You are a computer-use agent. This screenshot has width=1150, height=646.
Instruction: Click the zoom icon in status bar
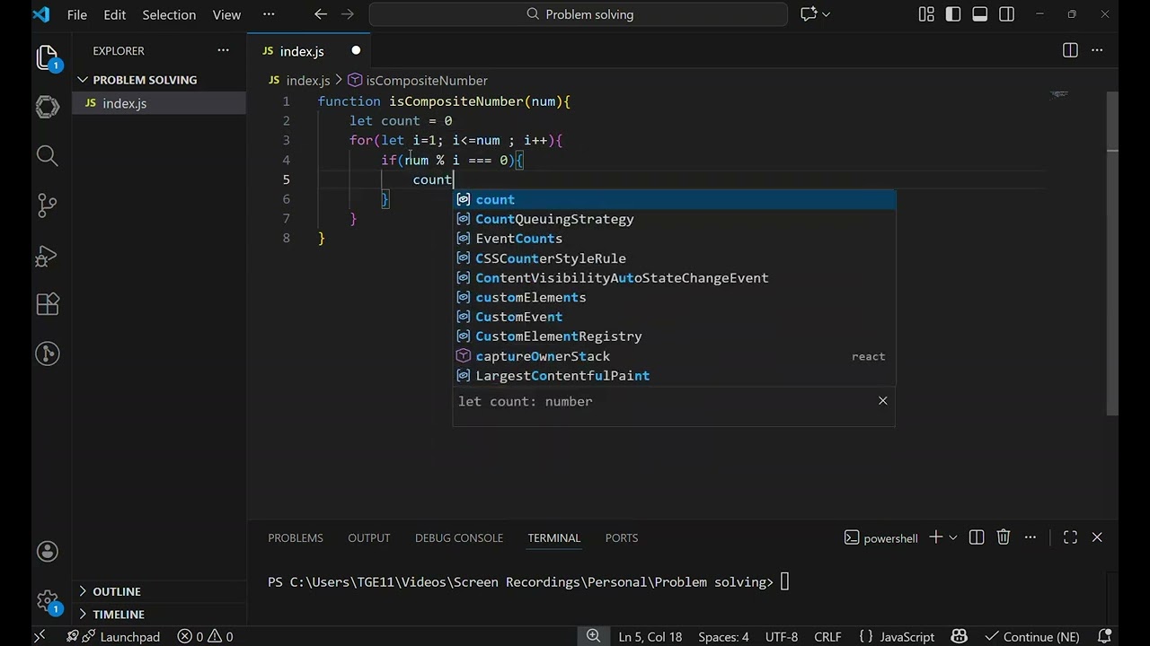(593, 636)
